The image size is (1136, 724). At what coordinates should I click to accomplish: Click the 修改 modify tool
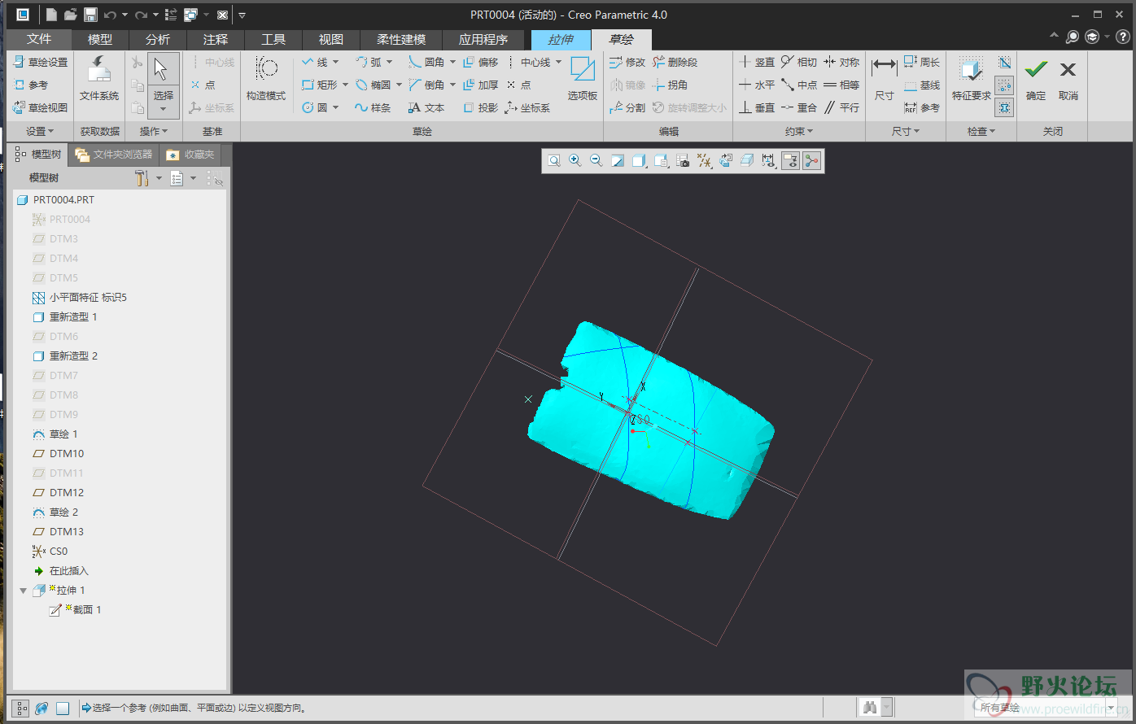tap(627, 62)
